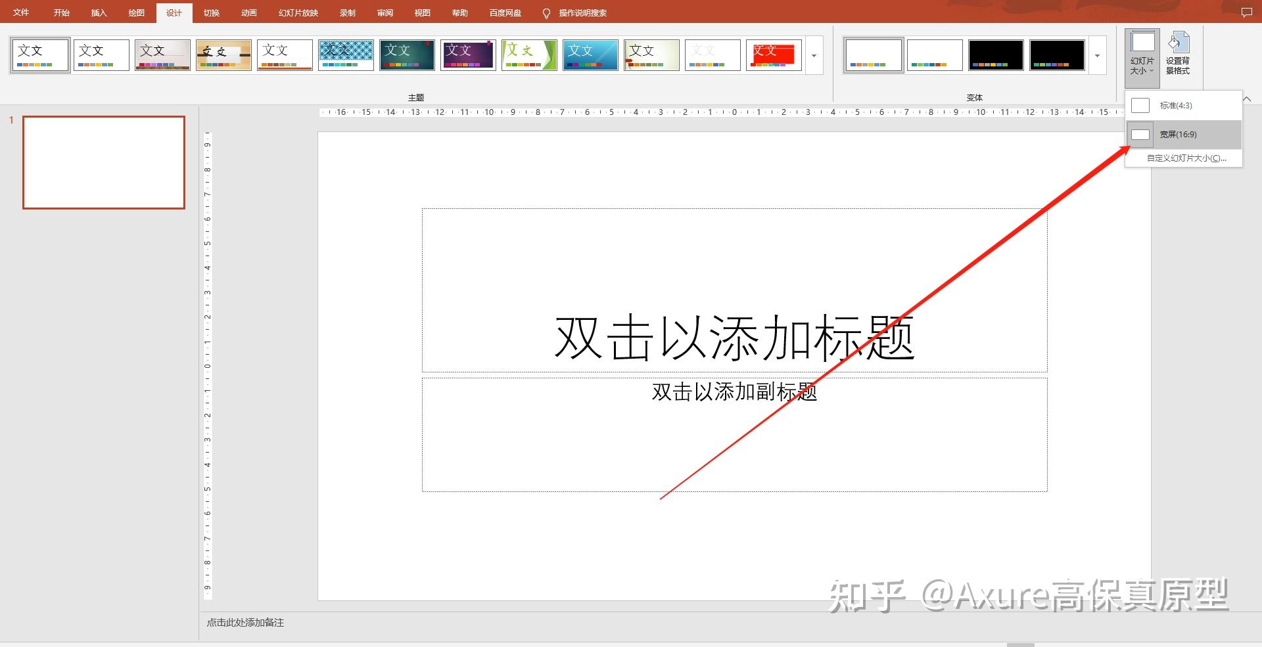Click the 操作说明搜索 lightbulb icon

(x=546, y=12)
